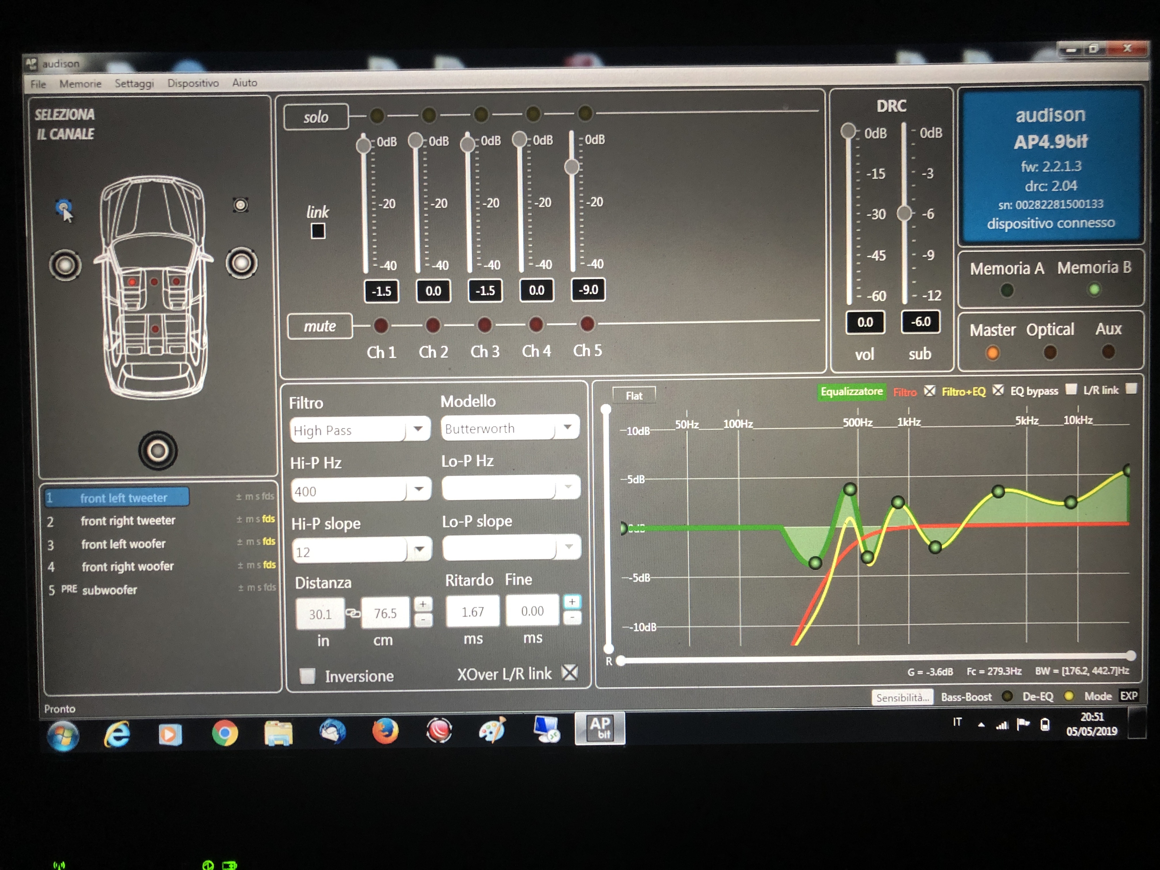Toggle the Bass-Boost indicator
This screenshot has width=1160, height=870.
click(x=1007, y=696)
